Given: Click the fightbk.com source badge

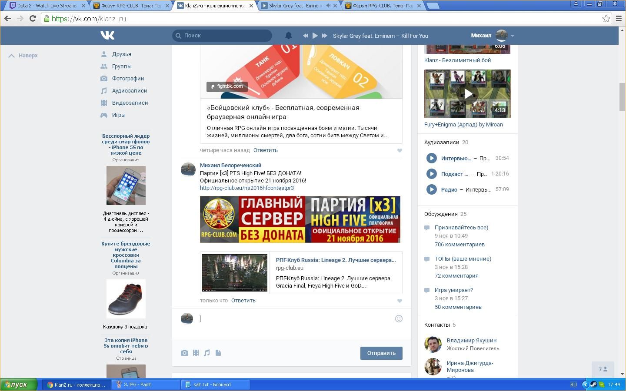Looking at the screenshot, I should tap(227, 86).
